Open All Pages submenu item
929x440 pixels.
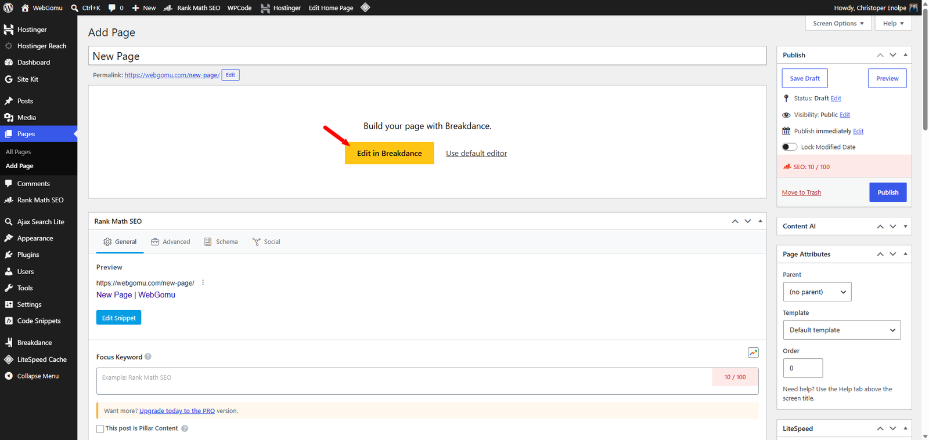point(19,152)
